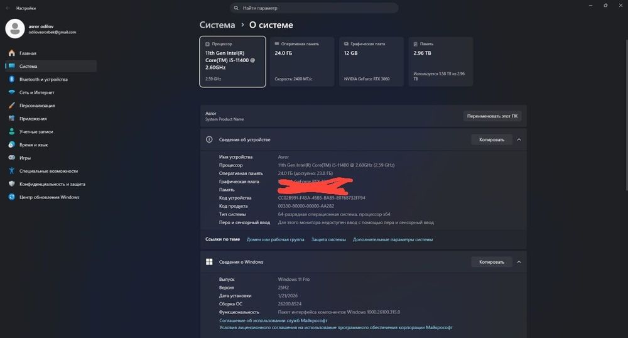Viewport: 628px width, 338px height.
Task: Click the Windows 11 Pro edition value
Action: (x=293, y=279)
